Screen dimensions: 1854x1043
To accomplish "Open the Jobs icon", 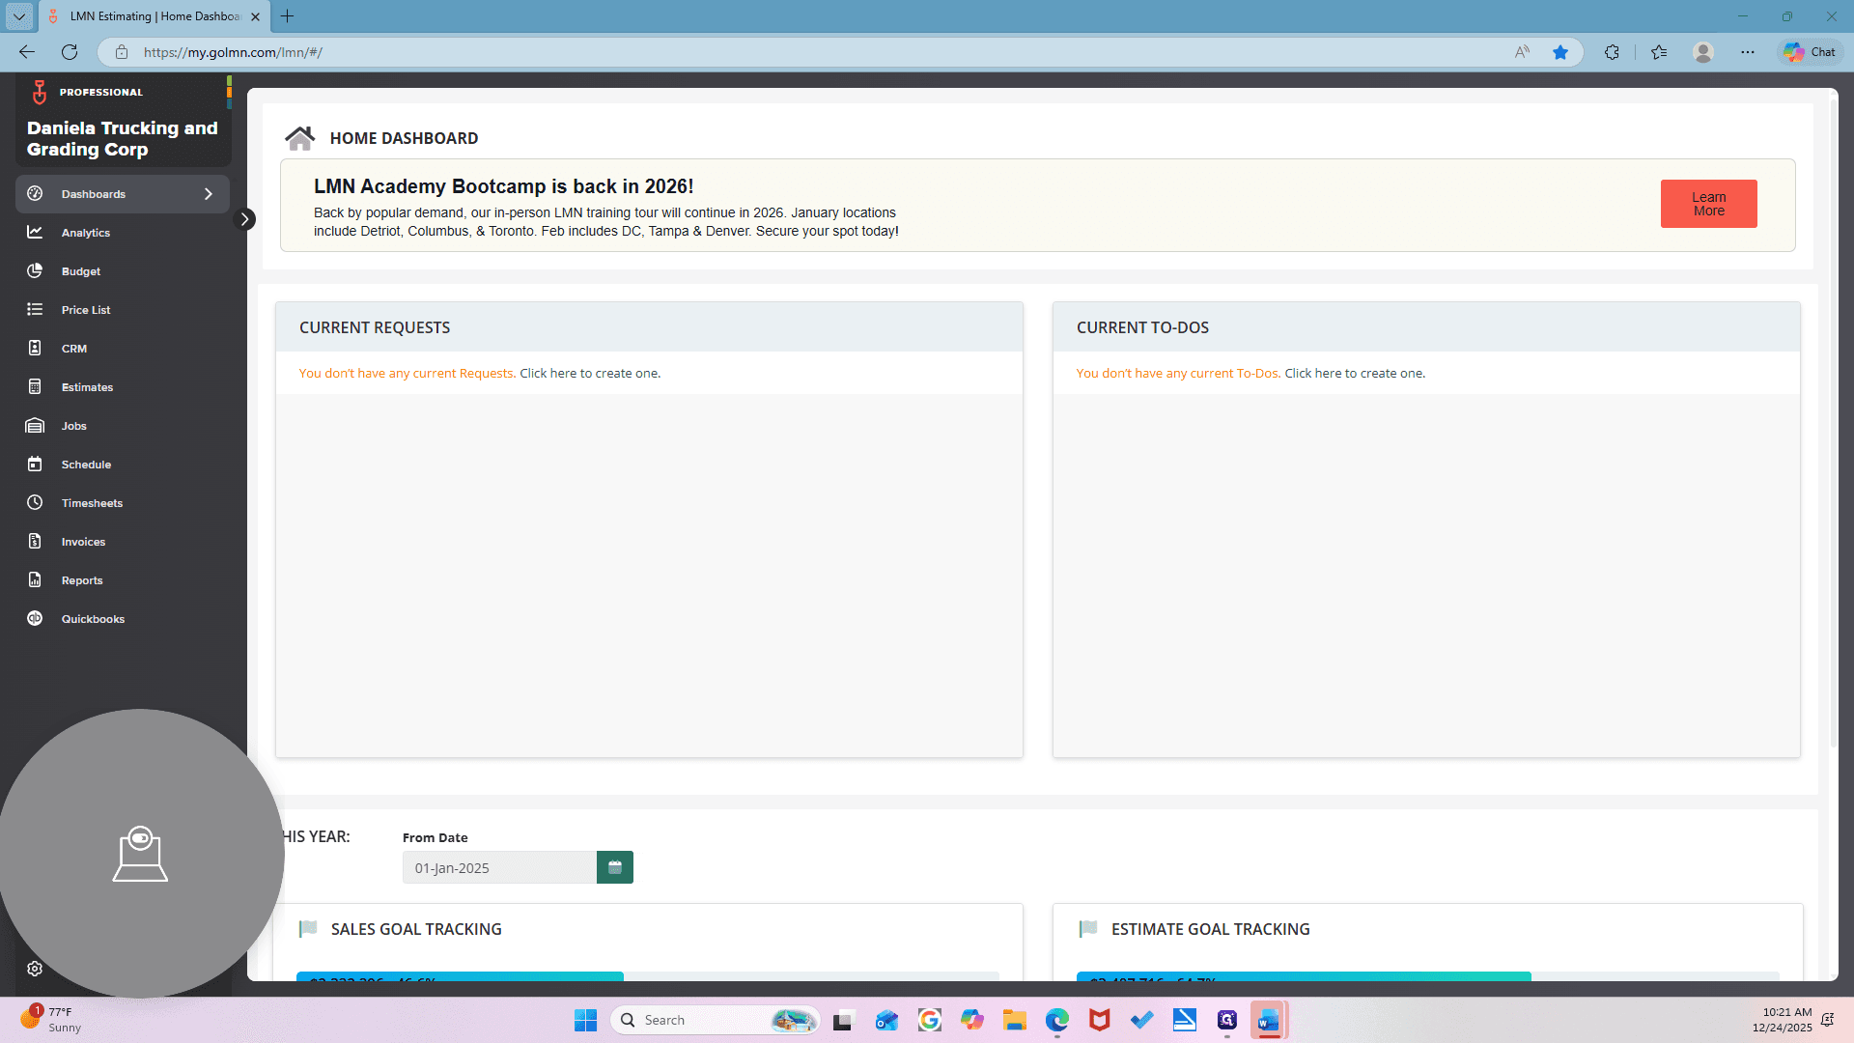I will (x=35, y=426).
